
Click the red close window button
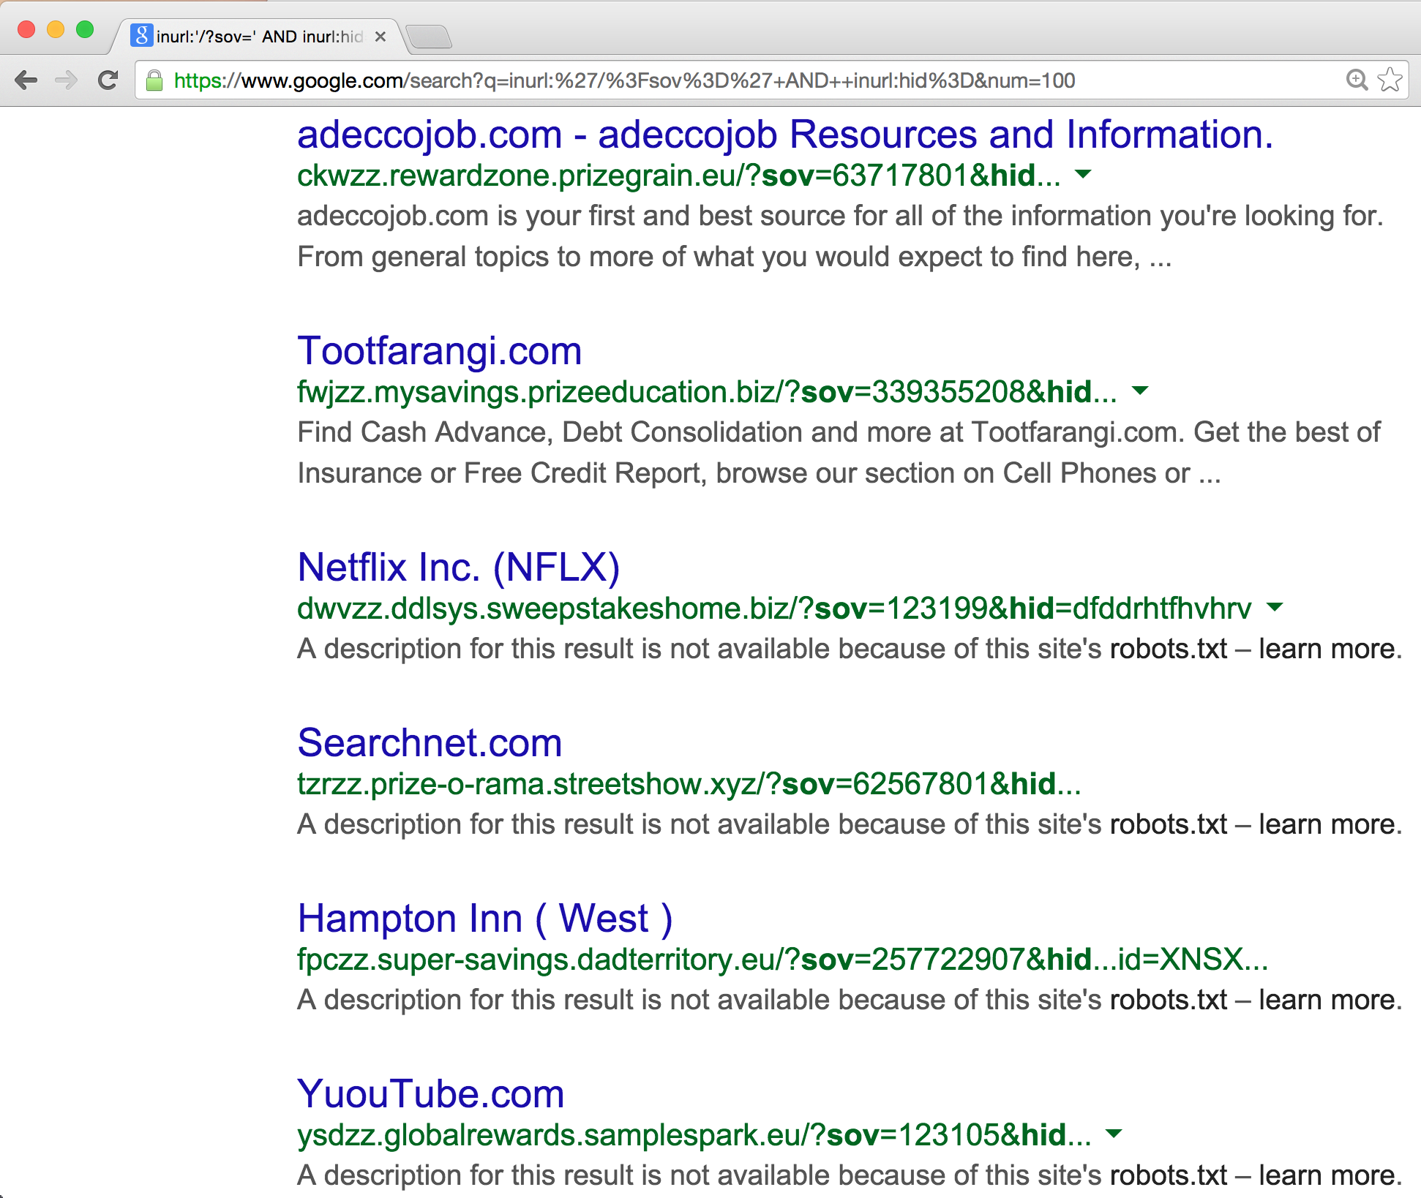coord(26,29)
